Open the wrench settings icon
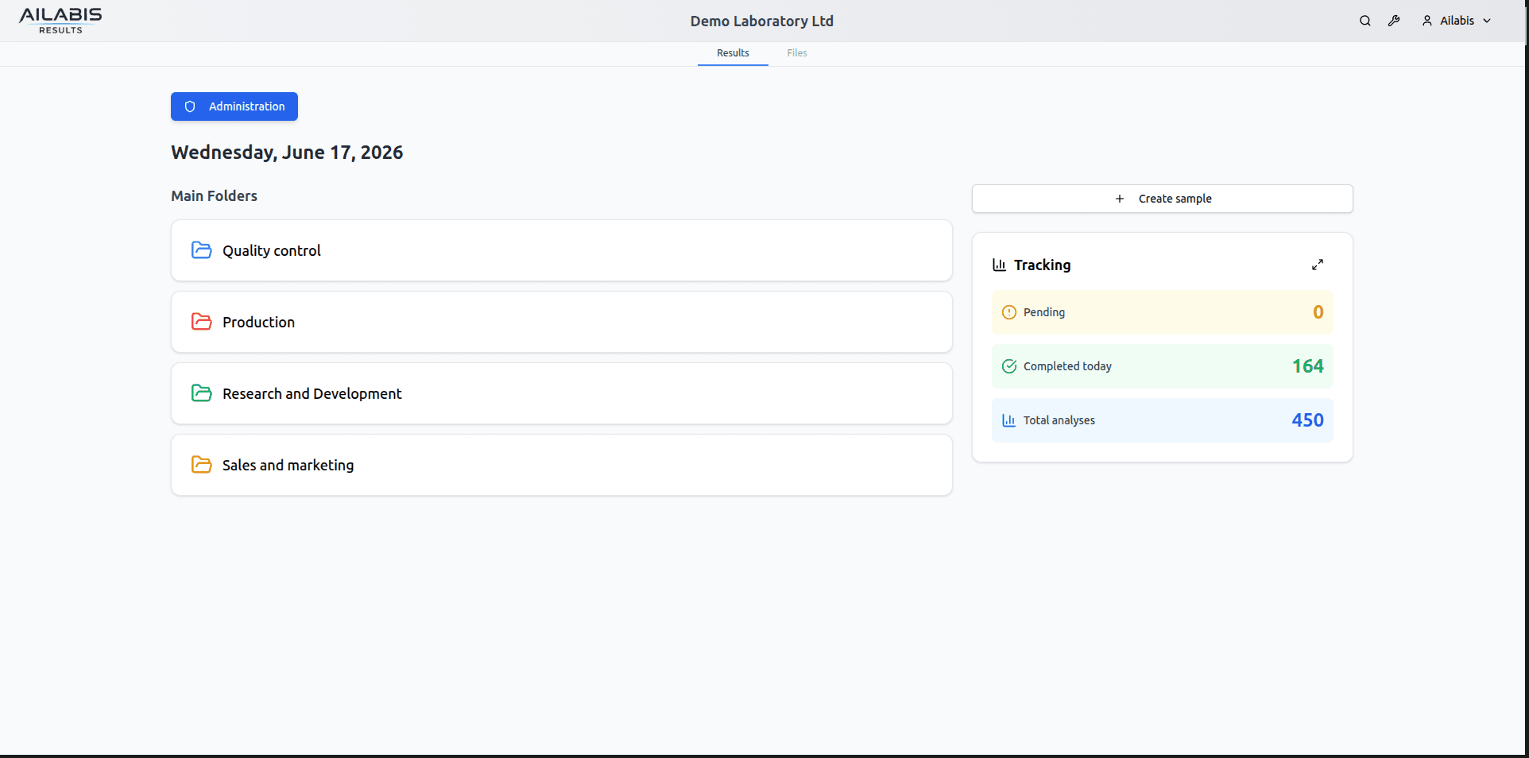1529x758 pixels. pos(1394,21)
